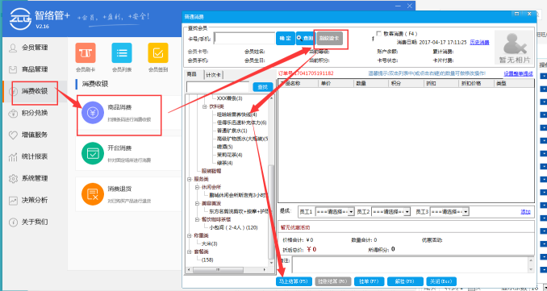The width and height of the screenshot is (547, 291).
Task: Collapse the 饮料类 tree node
Action: coord(205,106)
